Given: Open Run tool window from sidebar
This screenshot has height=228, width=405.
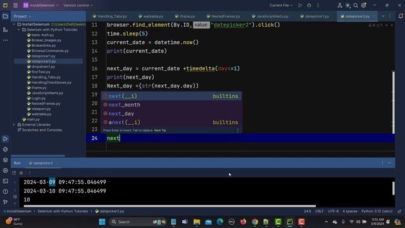Looking at the screenshot, I should tap(5, 139).
